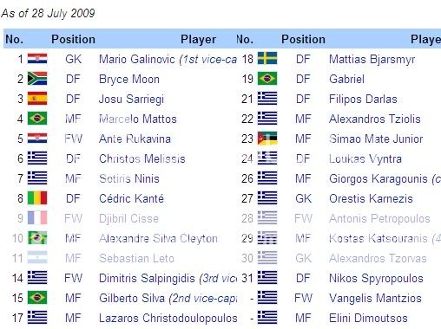Open Dimitris Salpingidis player page

coord(147,278)
